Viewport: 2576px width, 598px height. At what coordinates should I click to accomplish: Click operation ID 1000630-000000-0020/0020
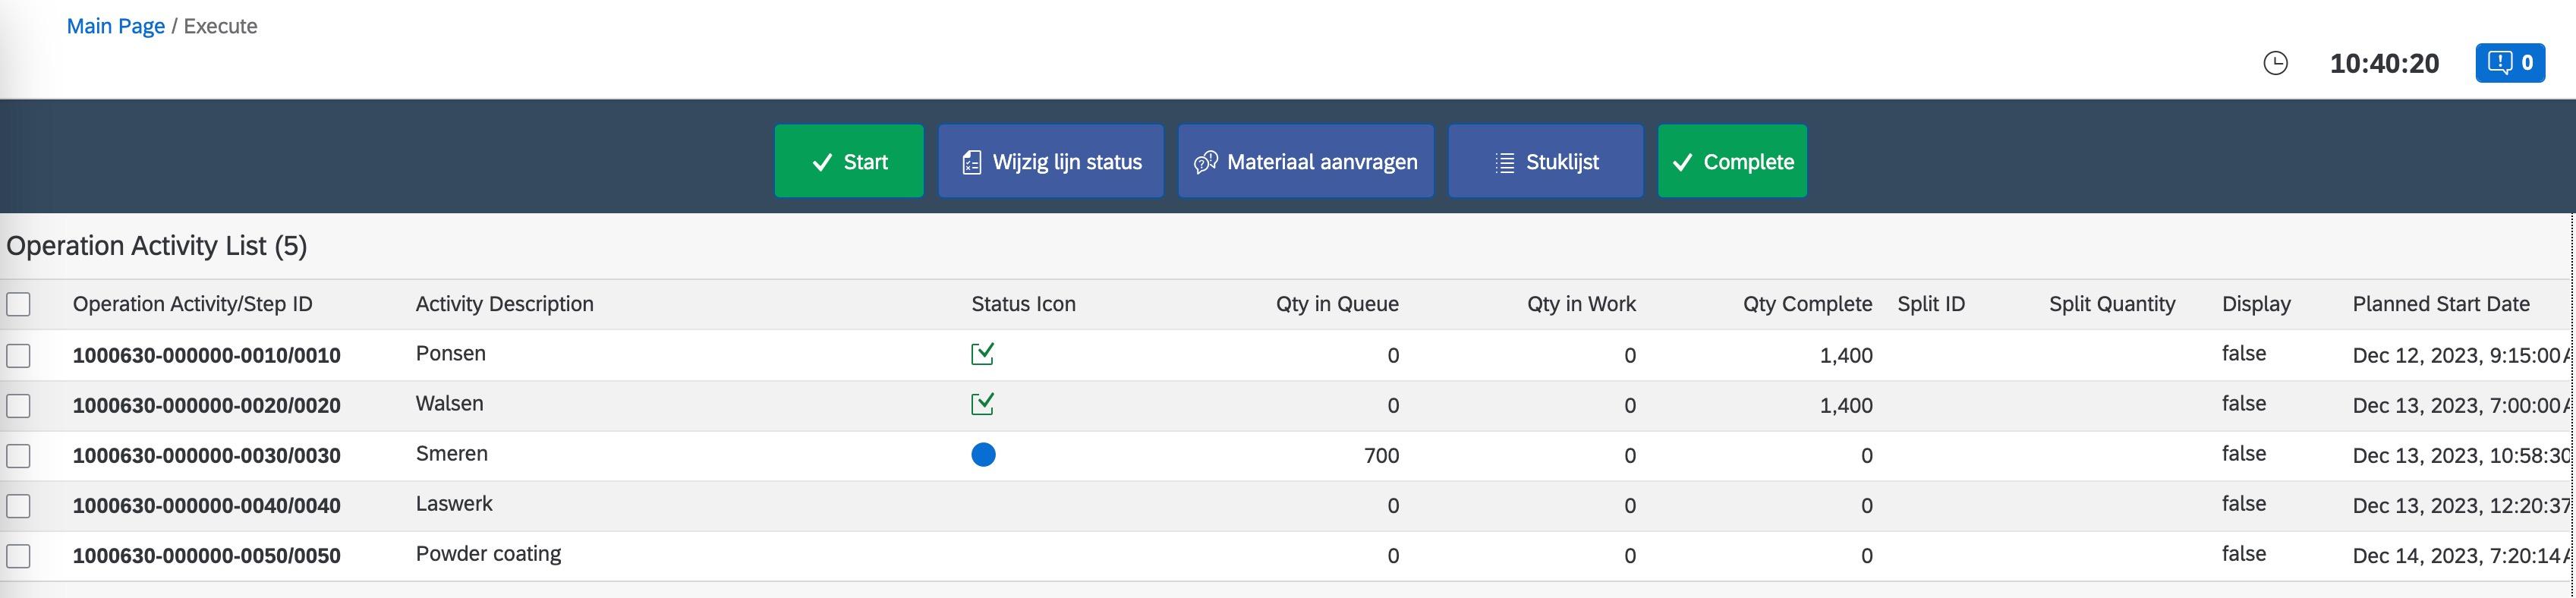coord(206,405)
